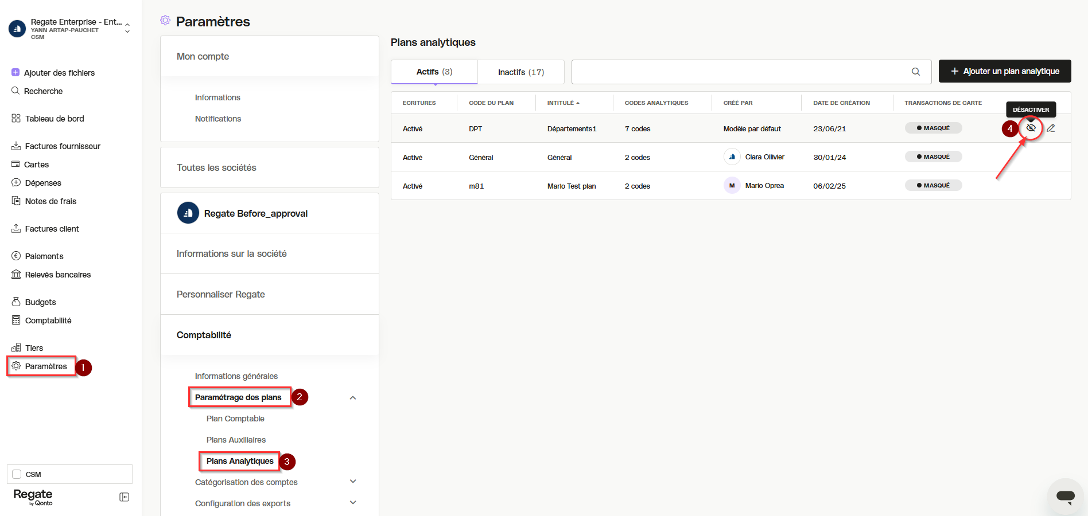Viewport: 1088px width, 516px height.
Task: Tick the CSM checkbox
Action: point(17,474)
